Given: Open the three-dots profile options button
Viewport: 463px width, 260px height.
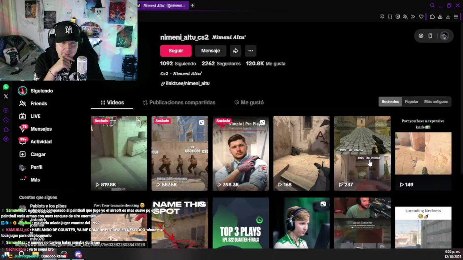Looking at the screenshot, I should [251, 51].
